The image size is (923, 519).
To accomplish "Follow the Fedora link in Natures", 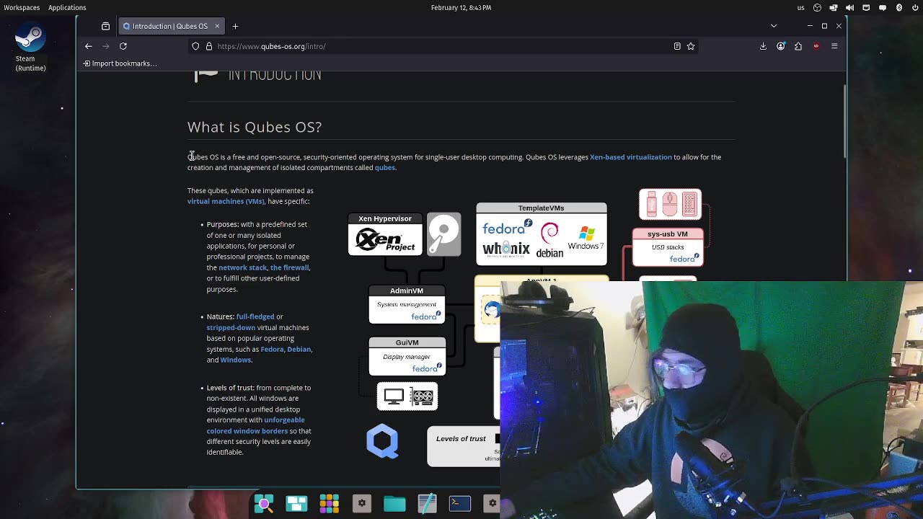I will click(x=272, y=349).
